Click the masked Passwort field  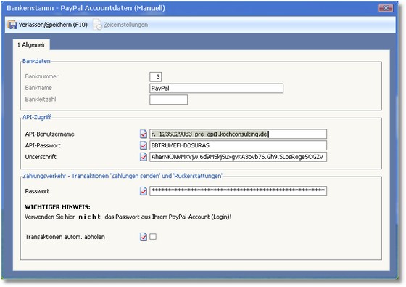[239, 191]
